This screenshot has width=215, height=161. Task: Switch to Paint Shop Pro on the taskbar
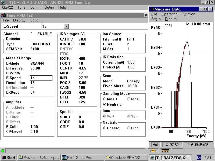pos(83,158)
